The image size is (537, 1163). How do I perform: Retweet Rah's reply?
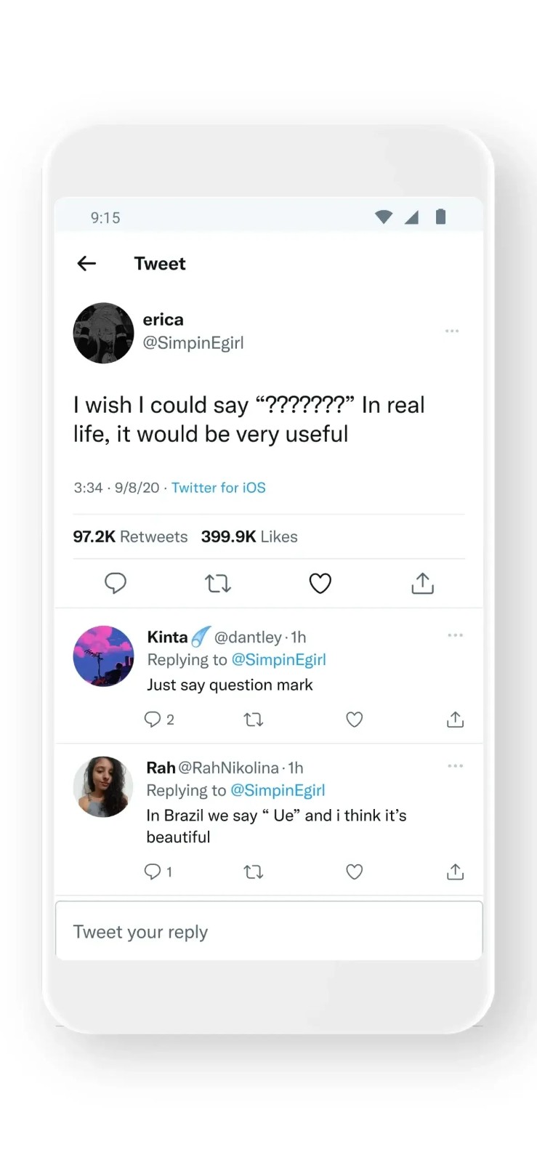[253, 872]
